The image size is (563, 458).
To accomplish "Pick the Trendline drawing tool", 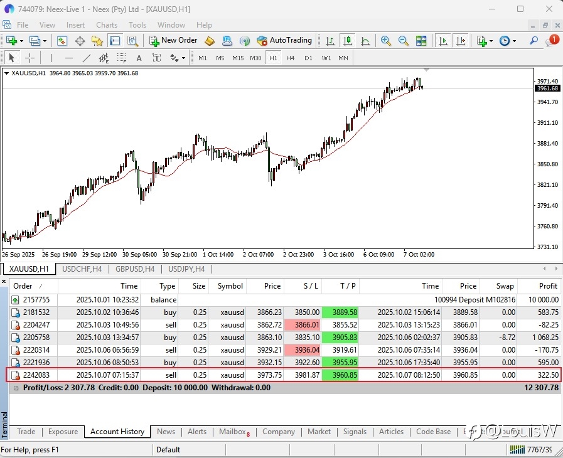I will [87, 58].
